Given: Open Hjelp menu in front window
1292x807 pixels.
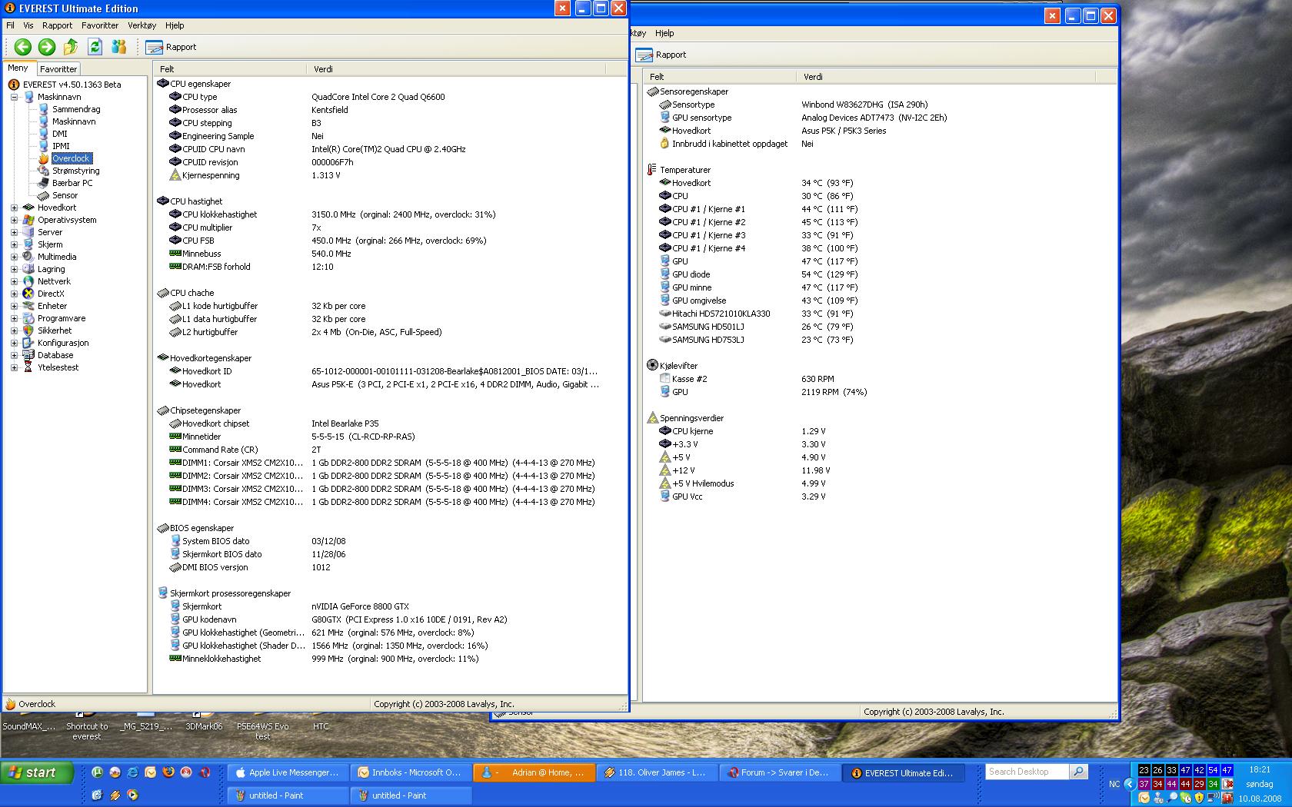Looking at the screenshot, I should point(175,25).
